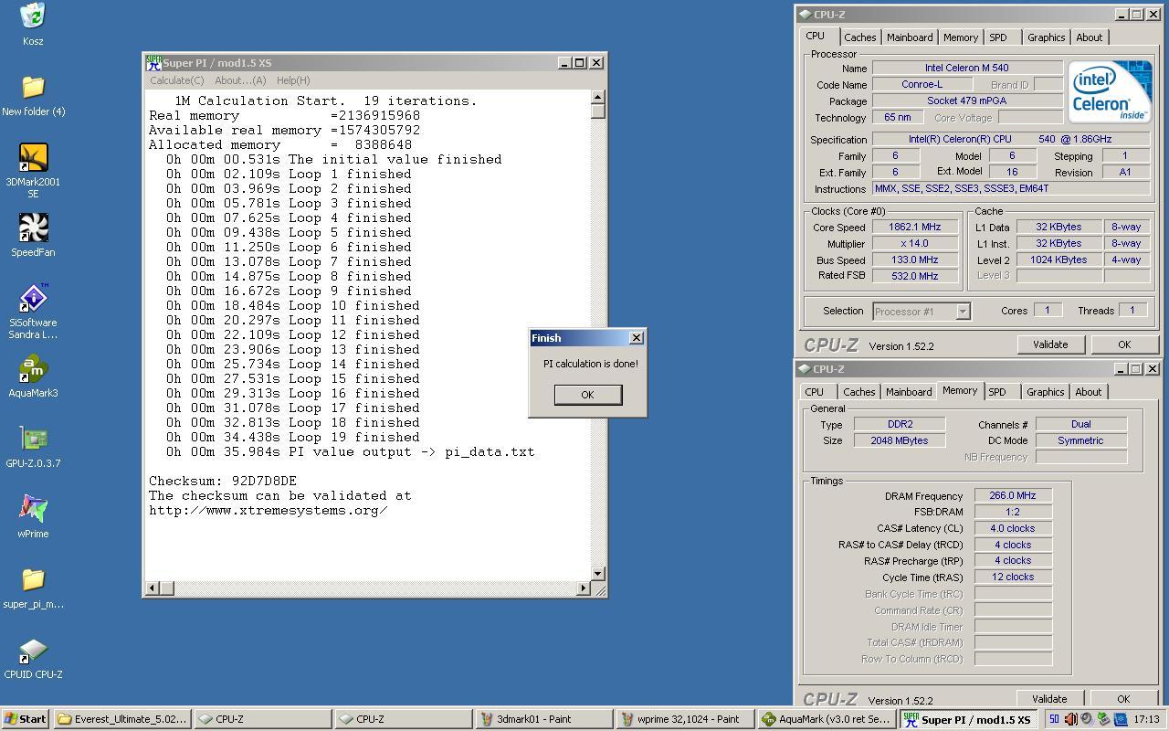Switch to Memory tab in upper CPU-Z window
The image size is (1169, 731).
point(961,37)
